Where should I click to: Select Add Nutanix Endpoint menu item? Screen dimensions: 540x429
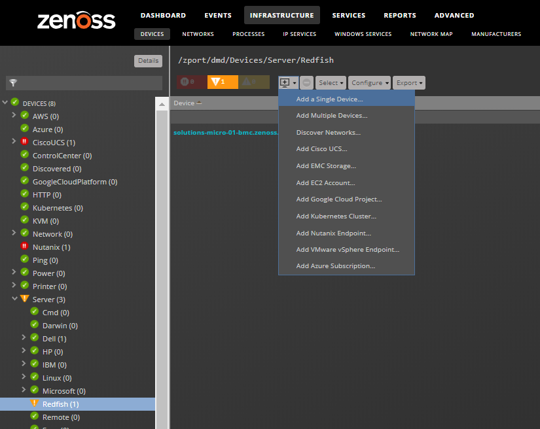coord(346,233)
